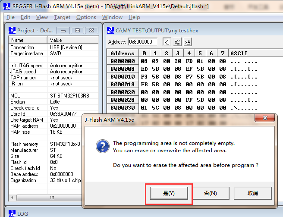
Task: Select the Base address row
Action: (45, 174)
